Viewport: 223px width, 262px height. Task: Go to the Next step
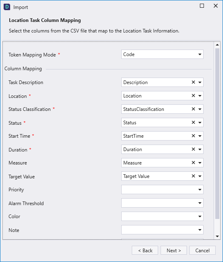174,250
